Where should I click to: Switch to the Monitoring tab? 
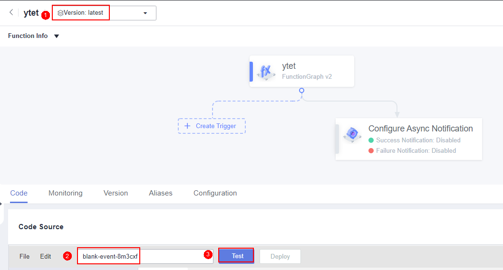66,193
